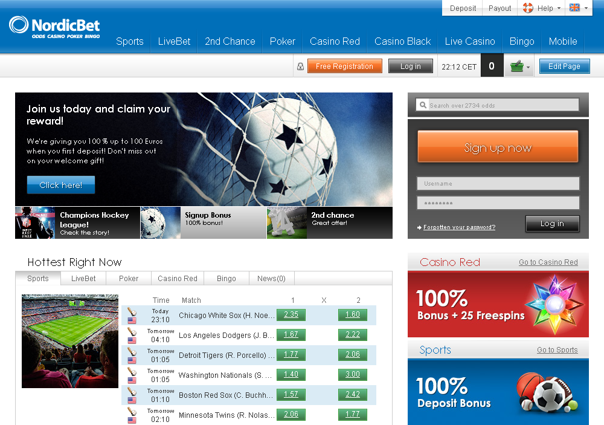604x425 pixels.
Task: Select odds 1.60 in Chicago White Sox row
Action: coord(353,315)
